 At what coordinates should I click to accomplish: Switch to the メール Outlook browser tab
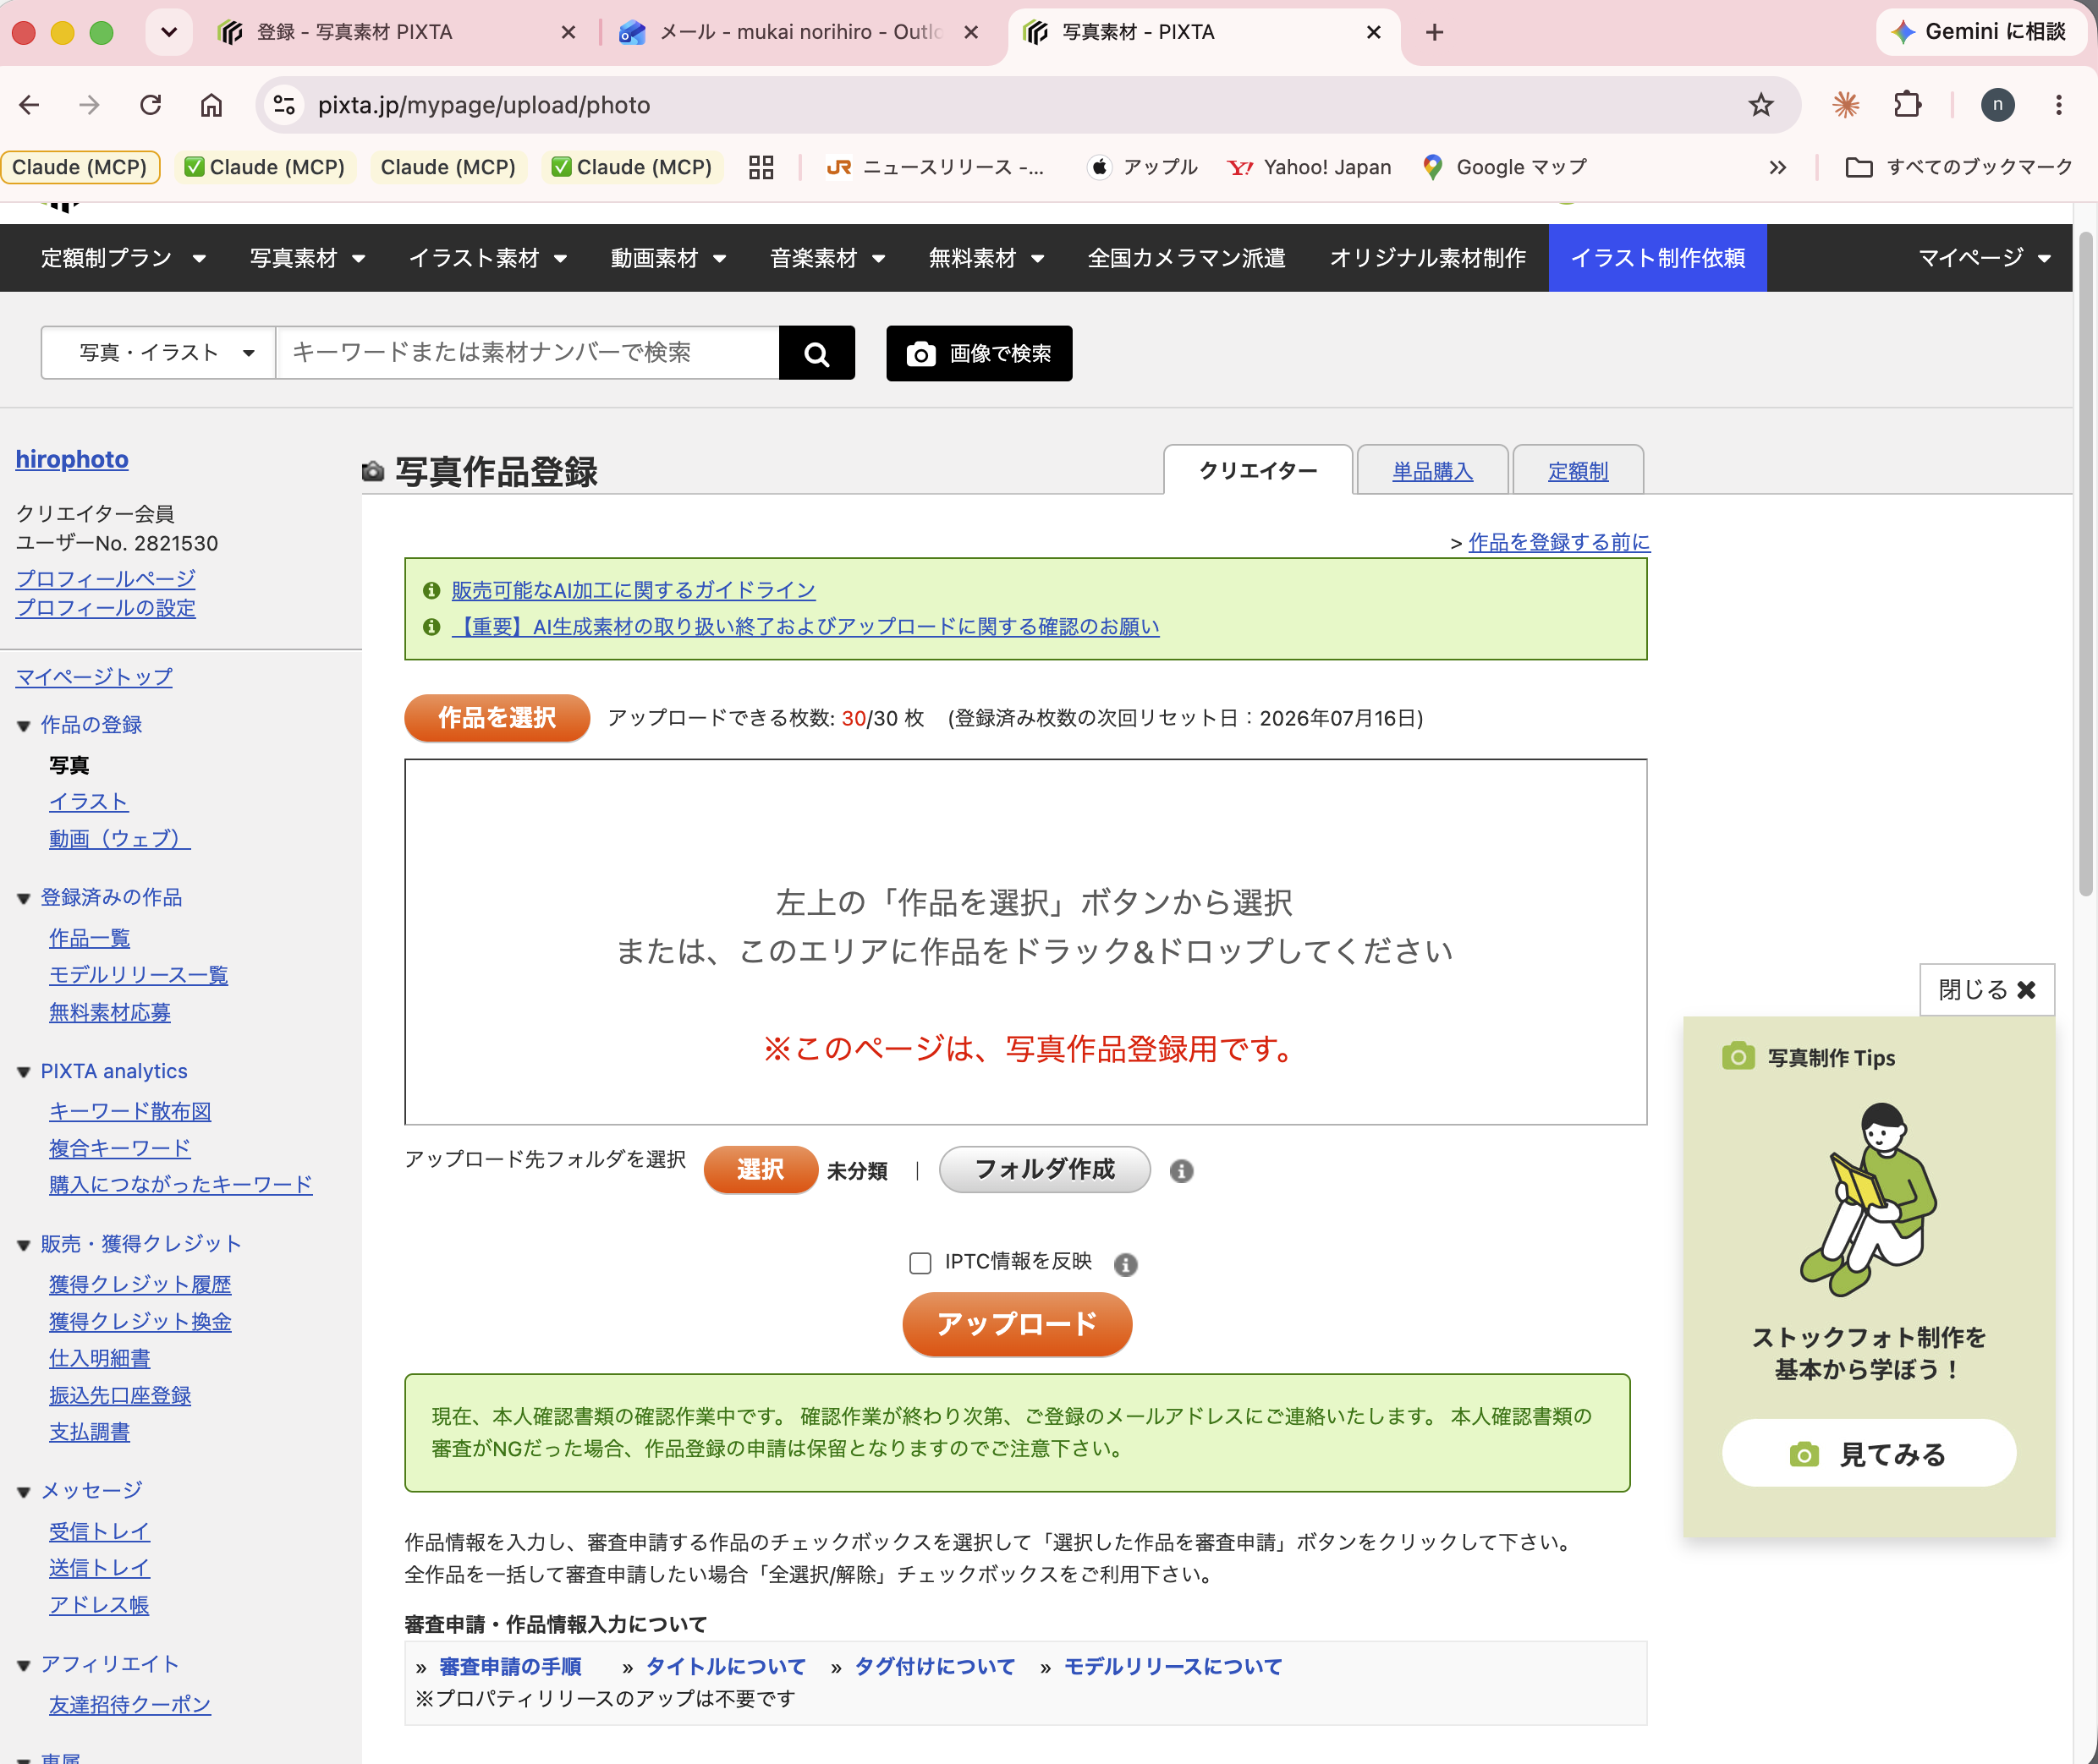[800, 32]
